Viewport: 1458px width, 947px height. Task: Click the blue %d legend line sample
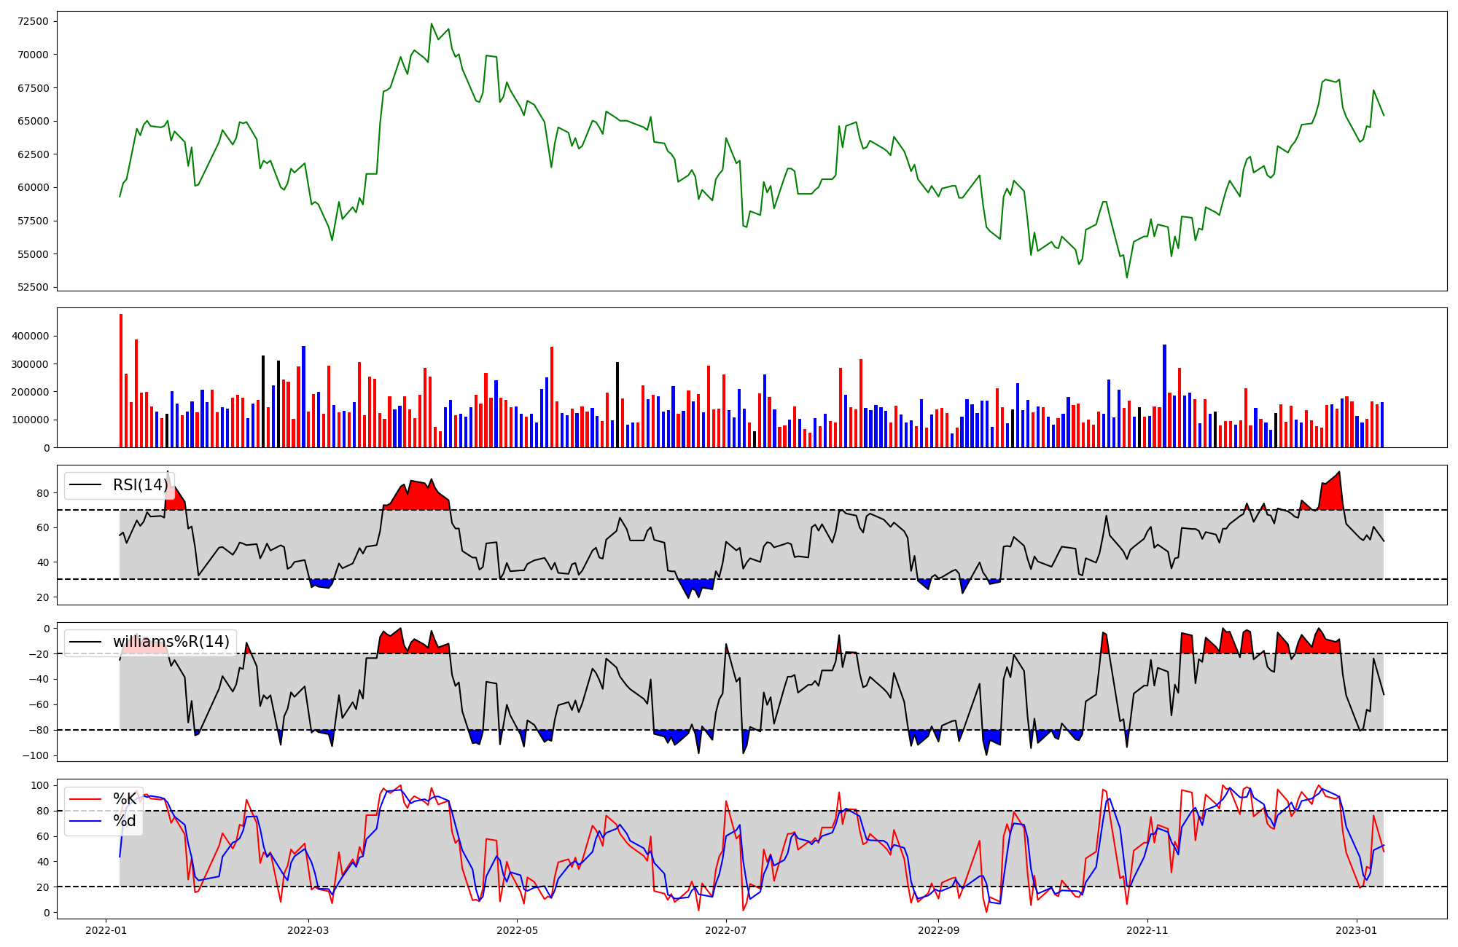click(x=85, y=821)
